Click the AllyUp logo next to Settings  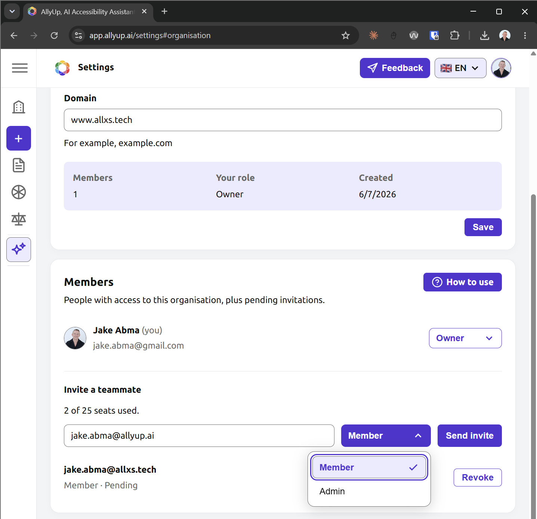[62, 68]
